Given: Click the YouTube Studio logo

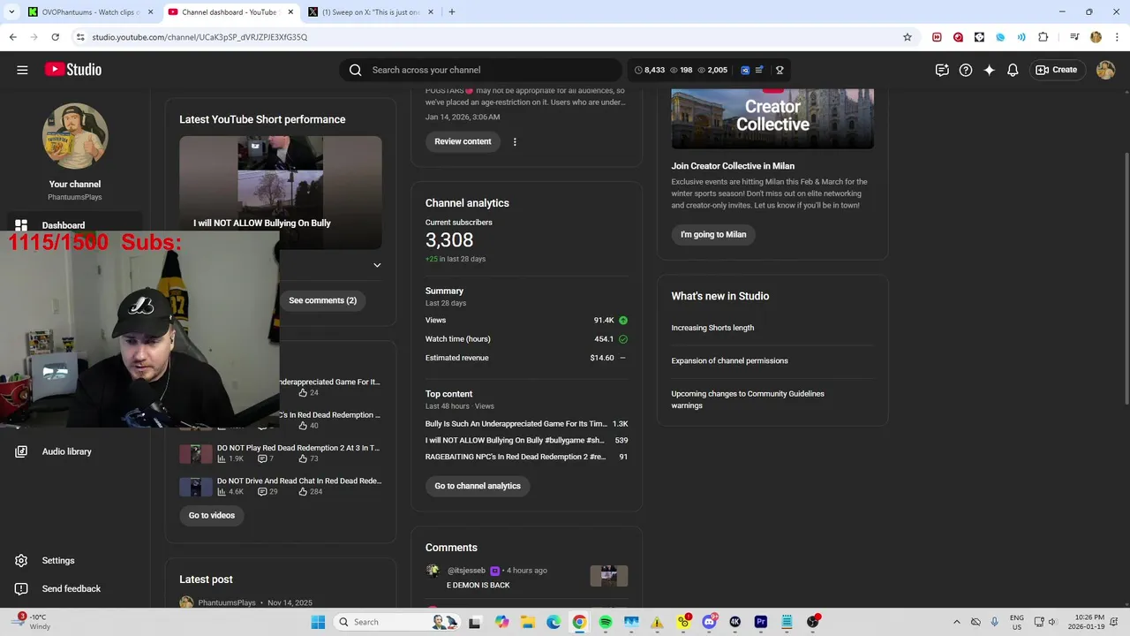Looking at the screenshot, I should pyautogui.click(x=73, y=70).
